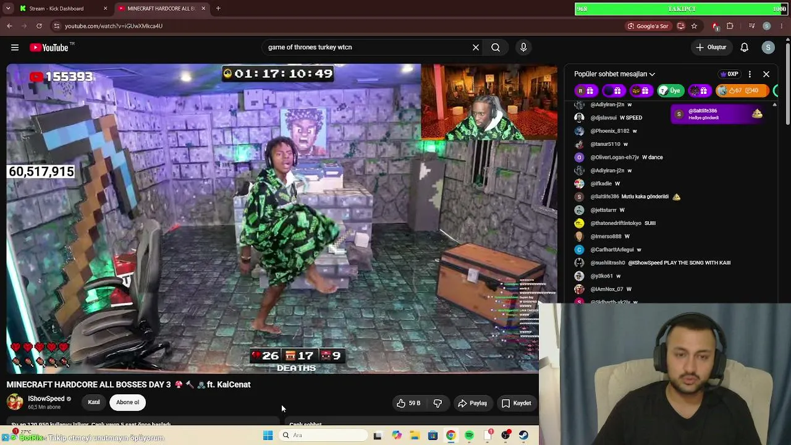Start voice search with microphone icon
Image resolution: width=791 pixels, height=445 pixels.
coord(523,48)
